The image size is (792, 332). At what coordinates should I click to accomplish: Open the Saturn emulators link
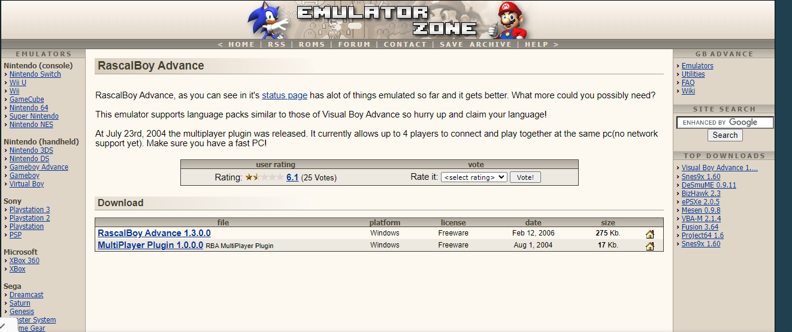pos(20,303)
